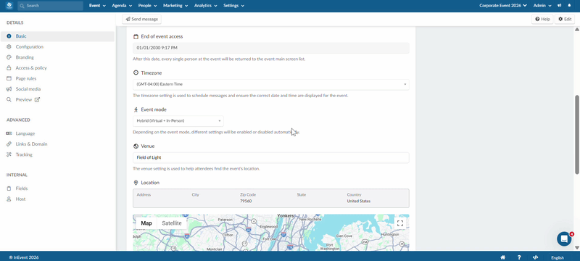
Task: Open Links & Domain in the sidebar
Action: point(31,144)
